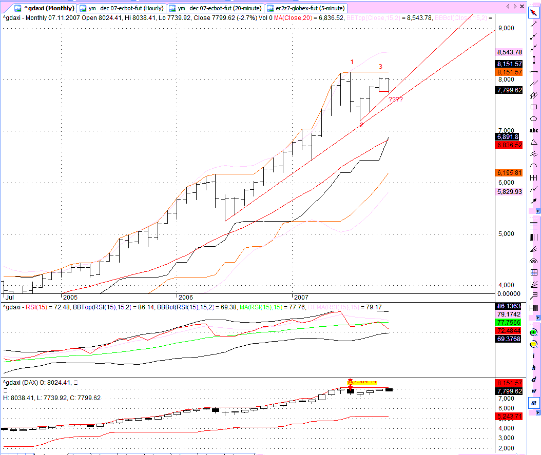541x455 pixels.
Task: Select the vertical line tool
Action: pyautogui.click(x=534, y=60)
